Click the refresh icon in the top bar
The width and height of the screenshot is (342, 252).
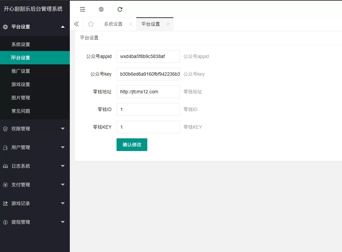point(120,9)
